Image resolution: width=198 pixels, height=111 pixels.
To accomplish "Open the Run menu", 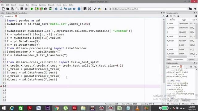I will 28,5.
